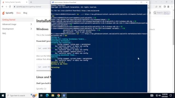Screen dimensions: 175x98
Task: Open the FAQ sidebar entry
Action: [4, 33]
